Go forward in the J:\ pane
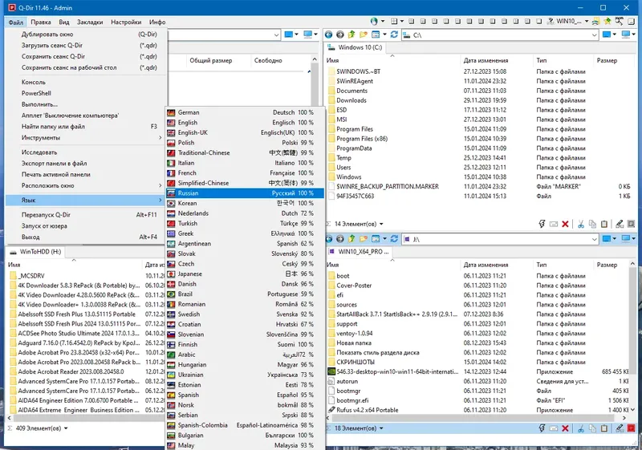The height and width of the screenshot is (450, 642). pos(340,239)
